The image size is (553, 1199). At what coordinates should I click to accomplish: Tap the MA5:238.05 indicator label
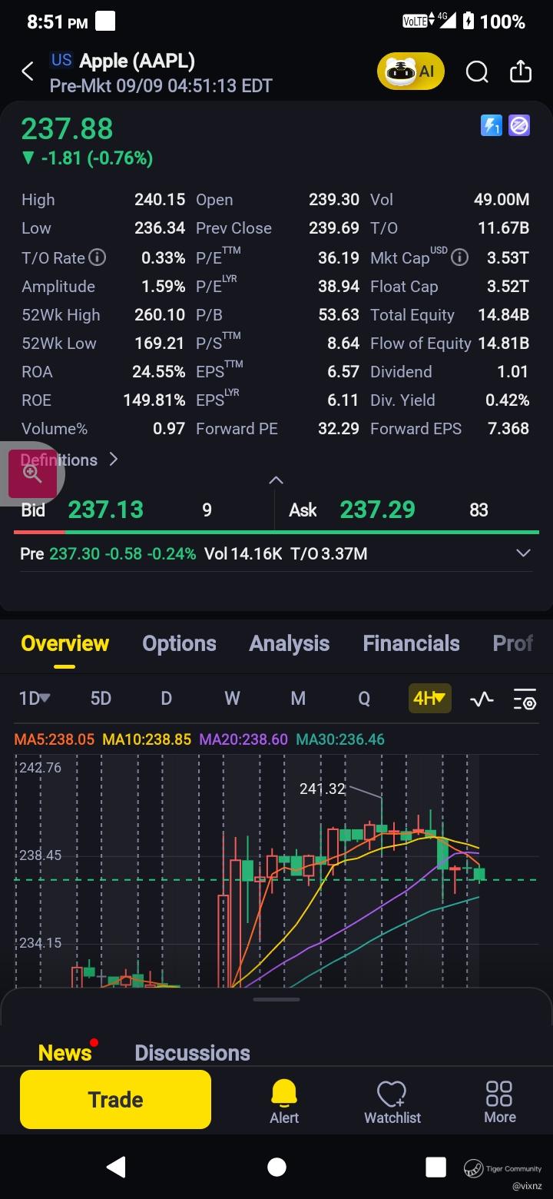(55, 739)
